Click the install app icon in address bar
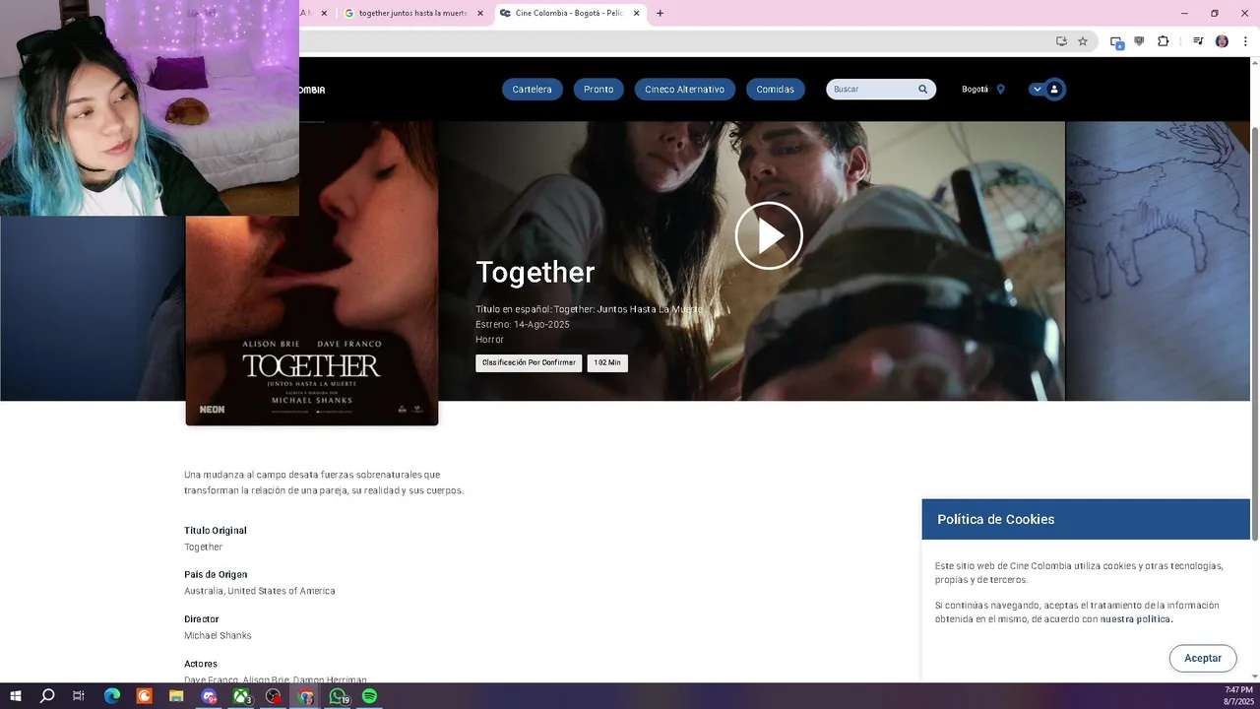 1061,41
